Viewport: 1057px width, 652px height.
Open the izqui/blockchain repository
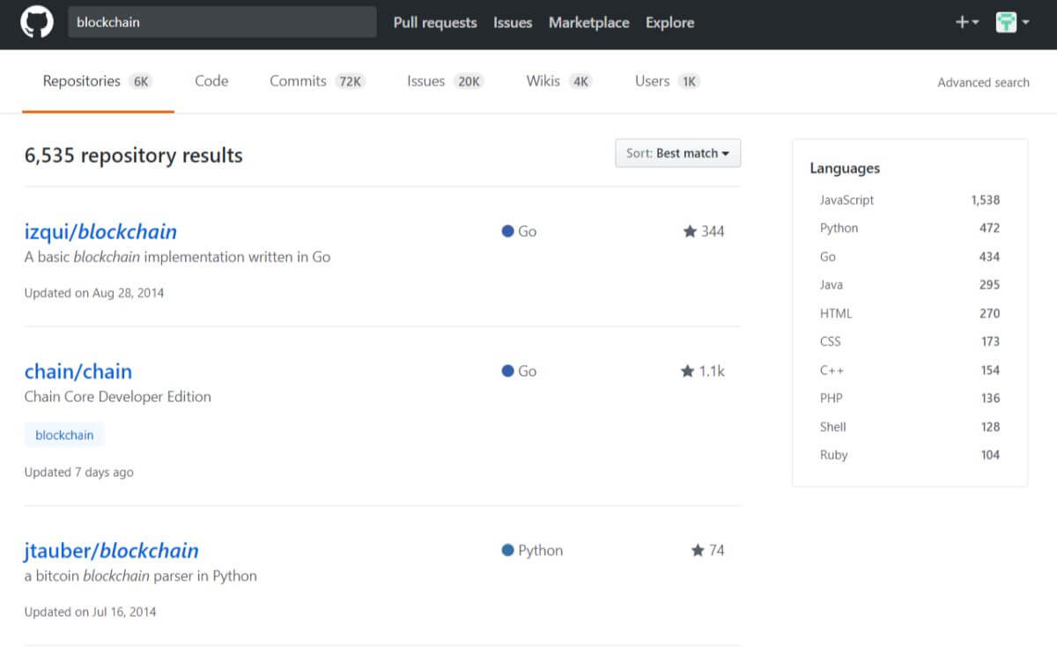click(x=100, y=231)
